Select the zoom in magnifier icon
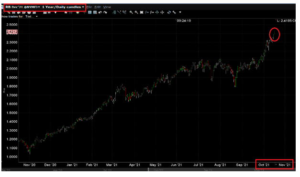300x177 pixels. click(x=131, y=12)
